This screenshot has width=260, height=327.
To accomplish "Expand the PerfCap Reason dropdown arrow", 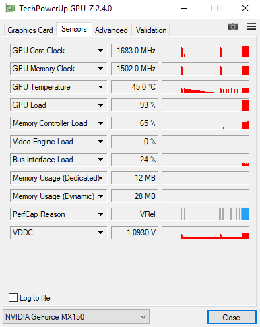I will point(100,214).
